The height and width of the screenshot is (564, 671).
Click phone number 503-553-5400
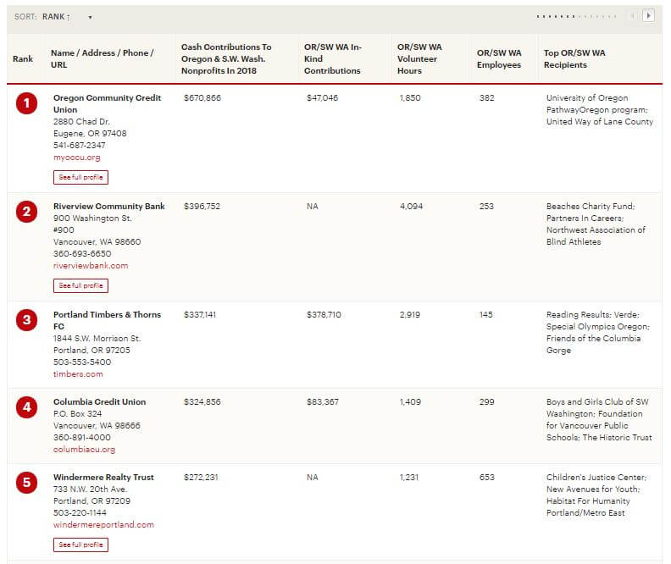[x=82, y=362]
